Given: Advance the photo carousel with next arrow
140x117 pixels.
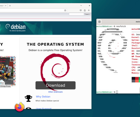Looking at the screenshot, I should click(10, 71).
